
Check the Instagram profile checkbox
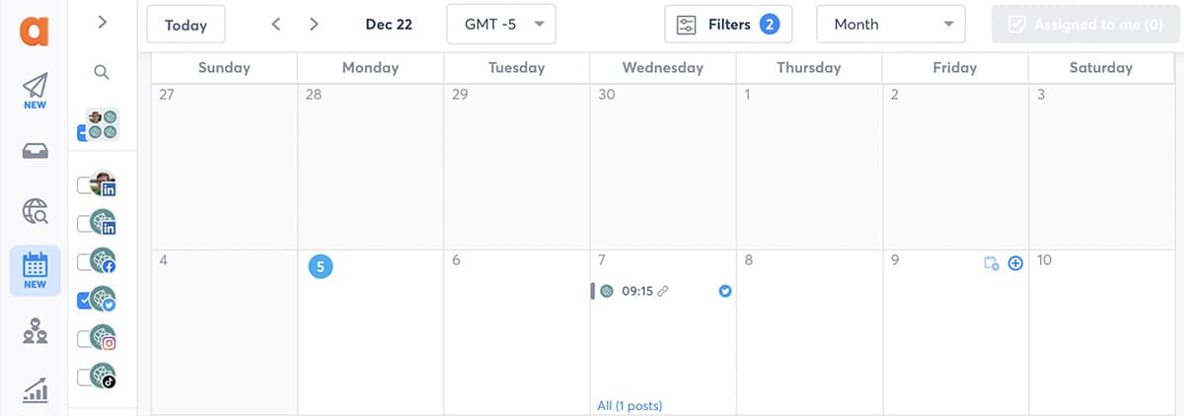[84, 338]
